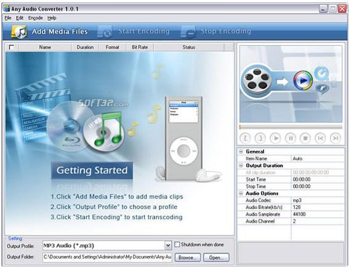
Task: Jump to the next frame in preview
Action: (x=335, y=138)
